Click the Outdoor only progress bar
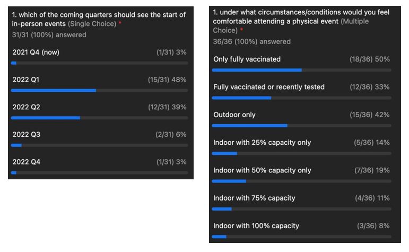Screen dimensions: 409x252 [249, 126]
